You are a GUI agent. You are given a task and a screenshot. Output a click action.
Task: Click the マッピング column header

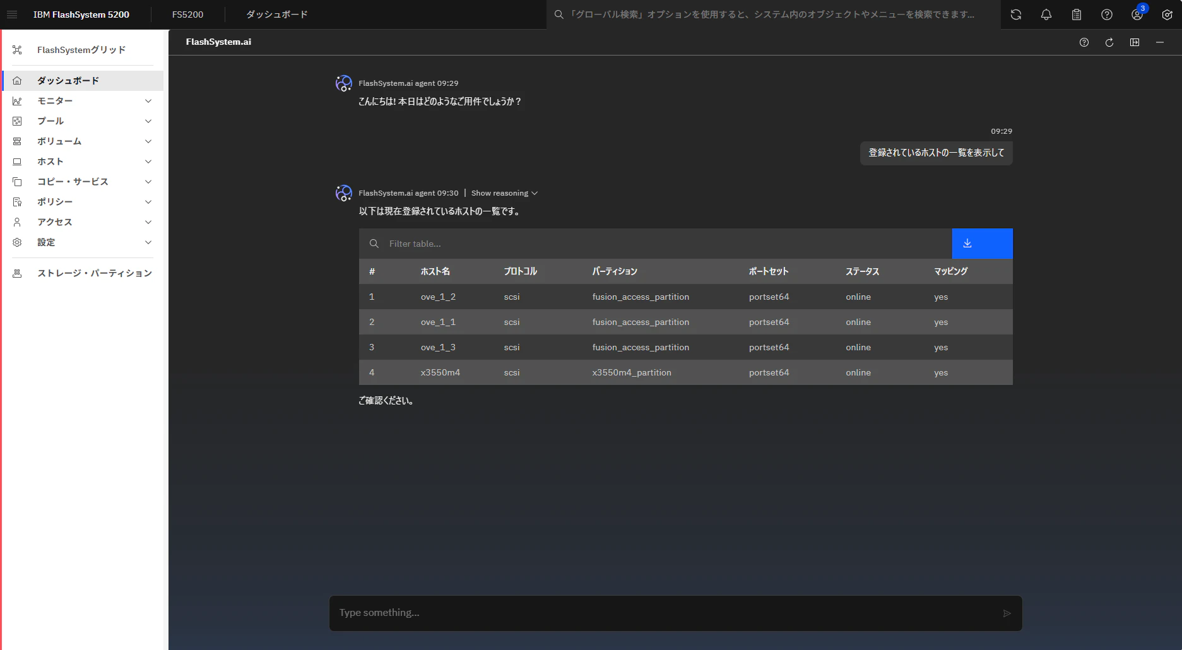951,271
